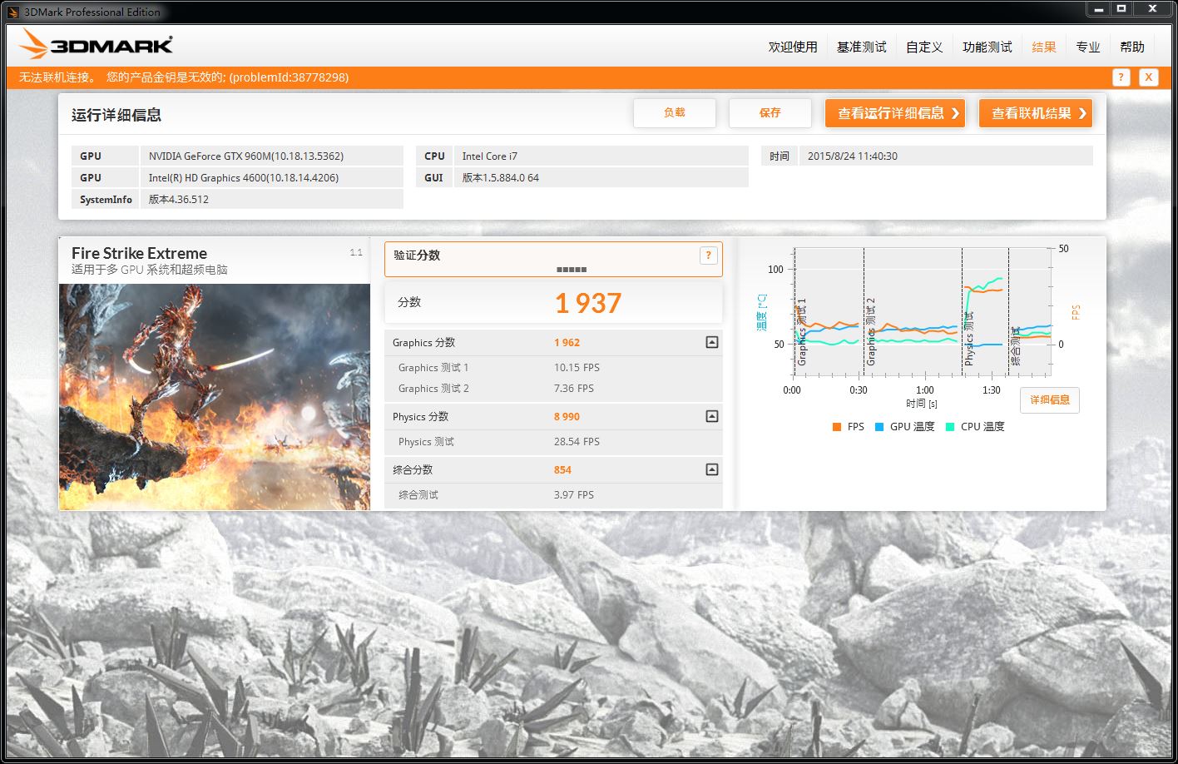
Task: Dismiss the orange notification with X
Action: click(1148, 77)
